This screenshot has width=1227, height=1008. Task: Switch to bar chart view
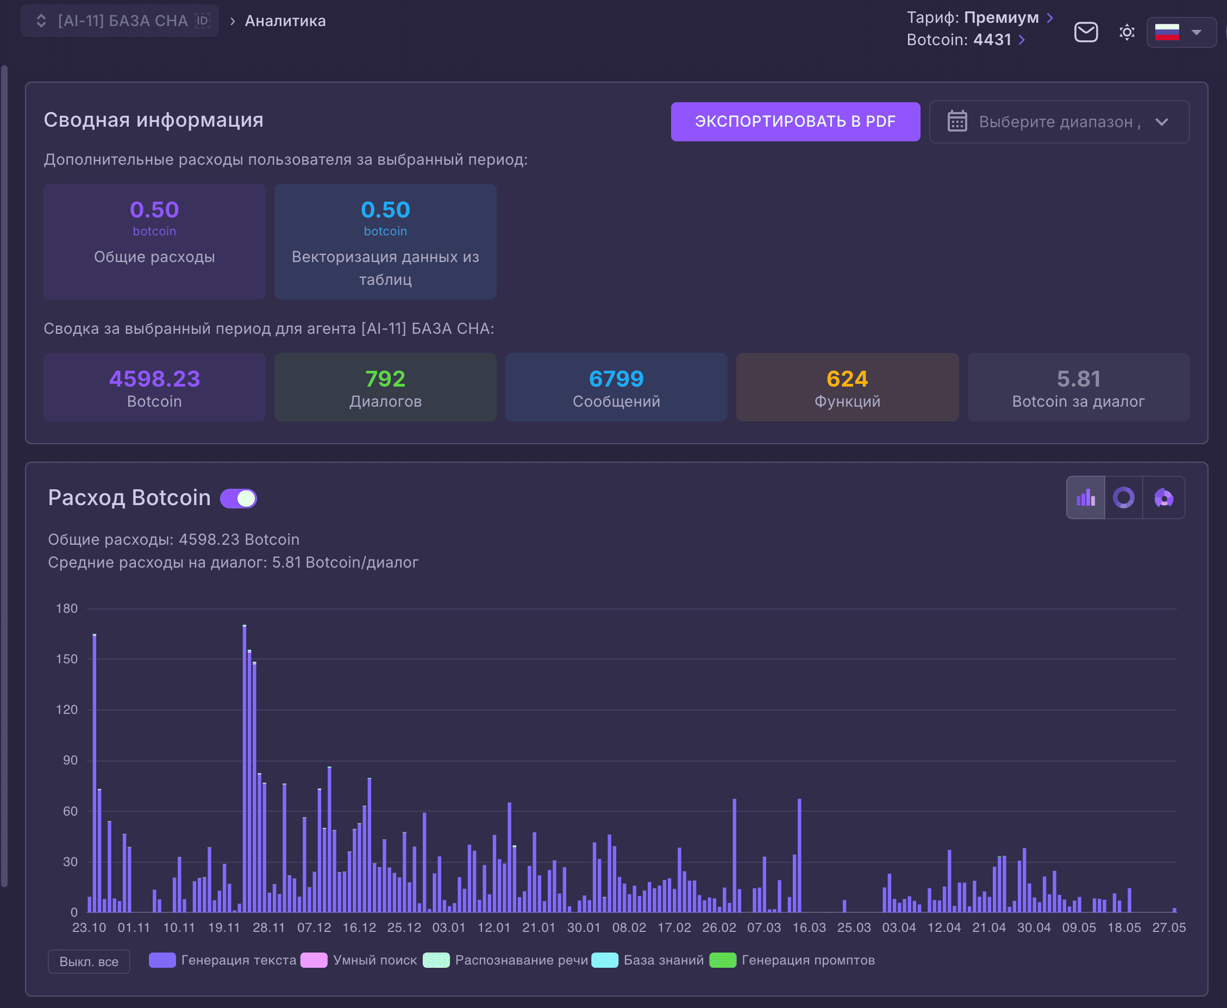coord(1085,497)
